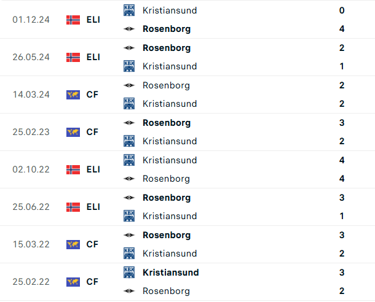375x302 pixels.
Task: Click Norway flag beside 26.05.24 date
Action: point(73,57)
